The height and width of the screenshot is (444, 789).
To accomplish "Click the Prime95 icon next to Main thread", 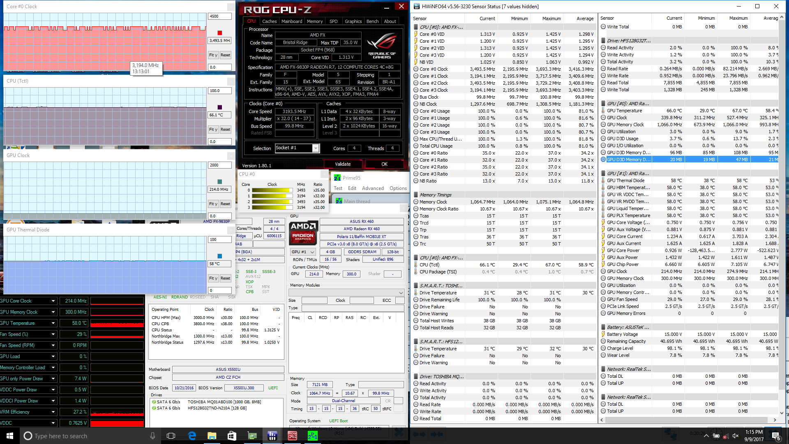I will (339, 201).
